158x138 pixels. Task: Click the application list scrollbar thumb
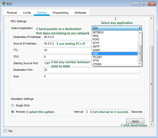pyautogui.click(x=140, y=53)
